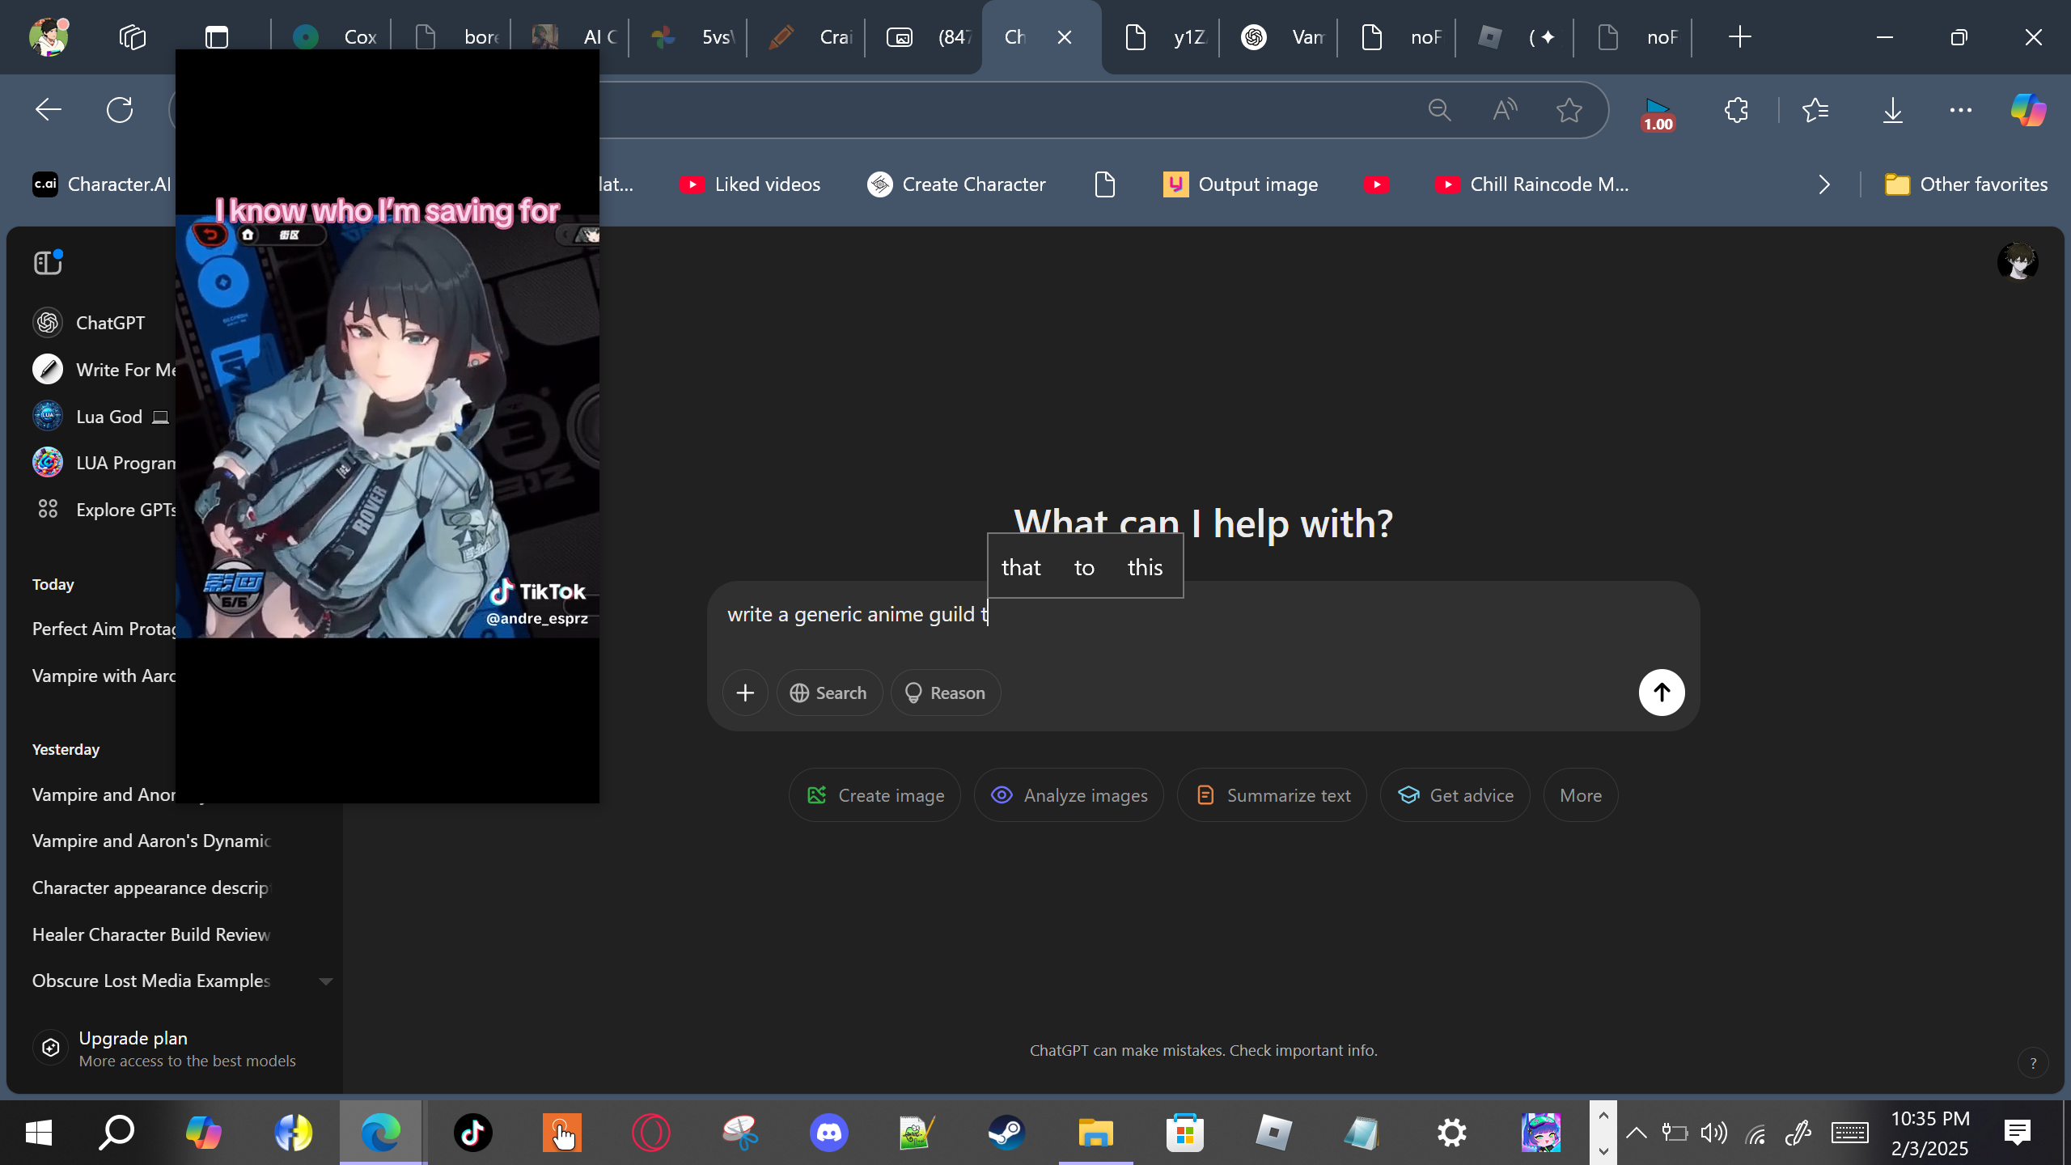
Task: Send the prompt with the arrow button
Action: tap(1662, 693)
